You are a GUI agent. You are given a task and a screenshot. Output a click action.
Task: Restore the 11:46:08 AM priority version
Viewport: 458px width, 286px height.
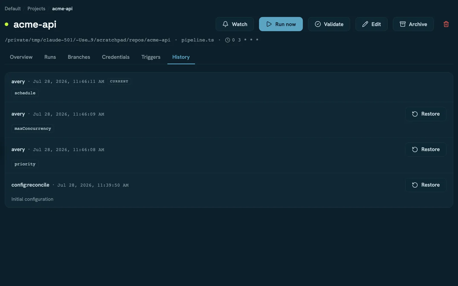426,149
